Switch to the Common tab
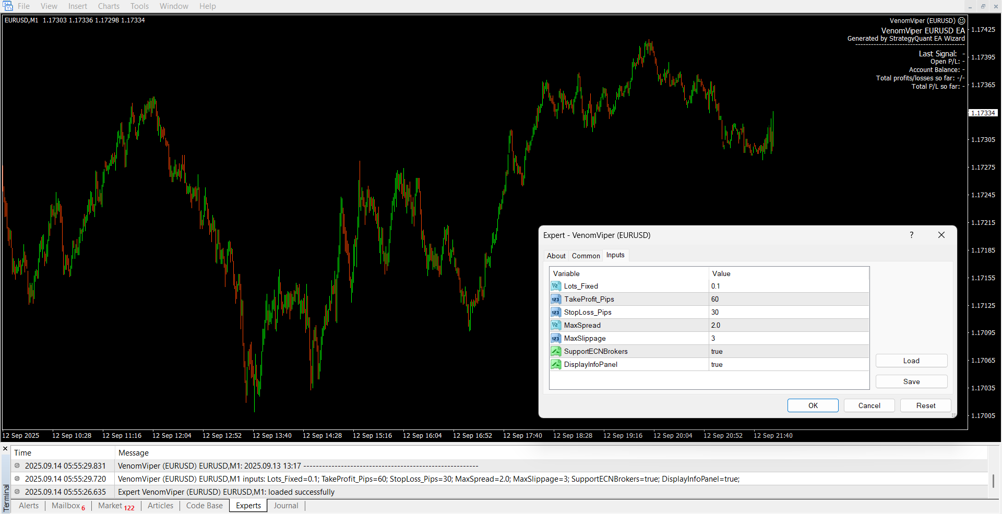 pos(586,256)
